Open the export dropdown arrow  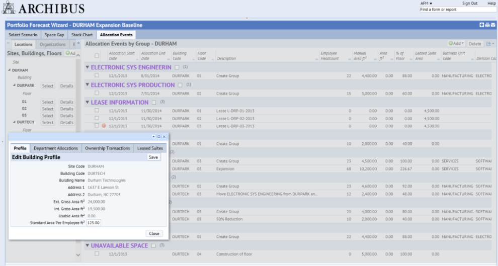[493, 44]
